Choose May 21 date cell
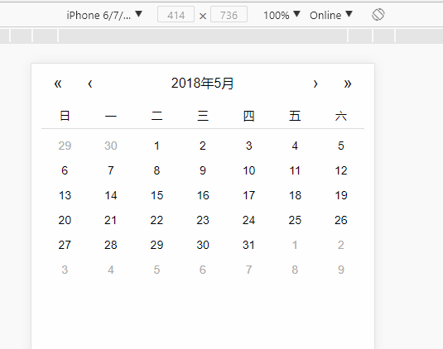Viewport: 443px width, 349px height. pyautogui.click(x=111, y=220)
